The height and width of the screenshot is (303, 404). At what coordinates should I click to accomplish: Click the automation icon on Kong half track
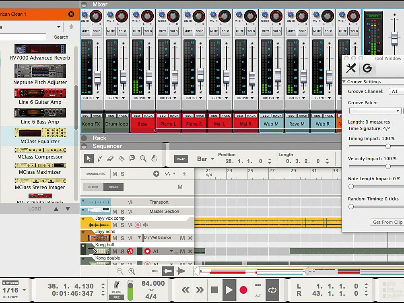click(x=130, y=251)
